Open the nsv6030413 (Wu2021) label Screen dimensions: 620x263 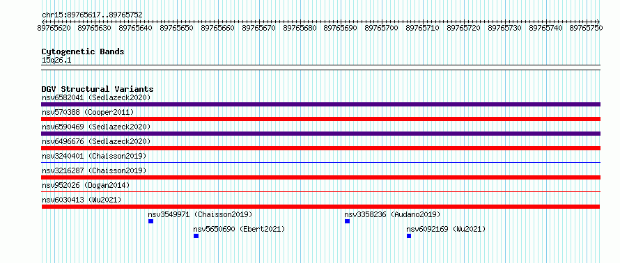[x=82, y=200]
